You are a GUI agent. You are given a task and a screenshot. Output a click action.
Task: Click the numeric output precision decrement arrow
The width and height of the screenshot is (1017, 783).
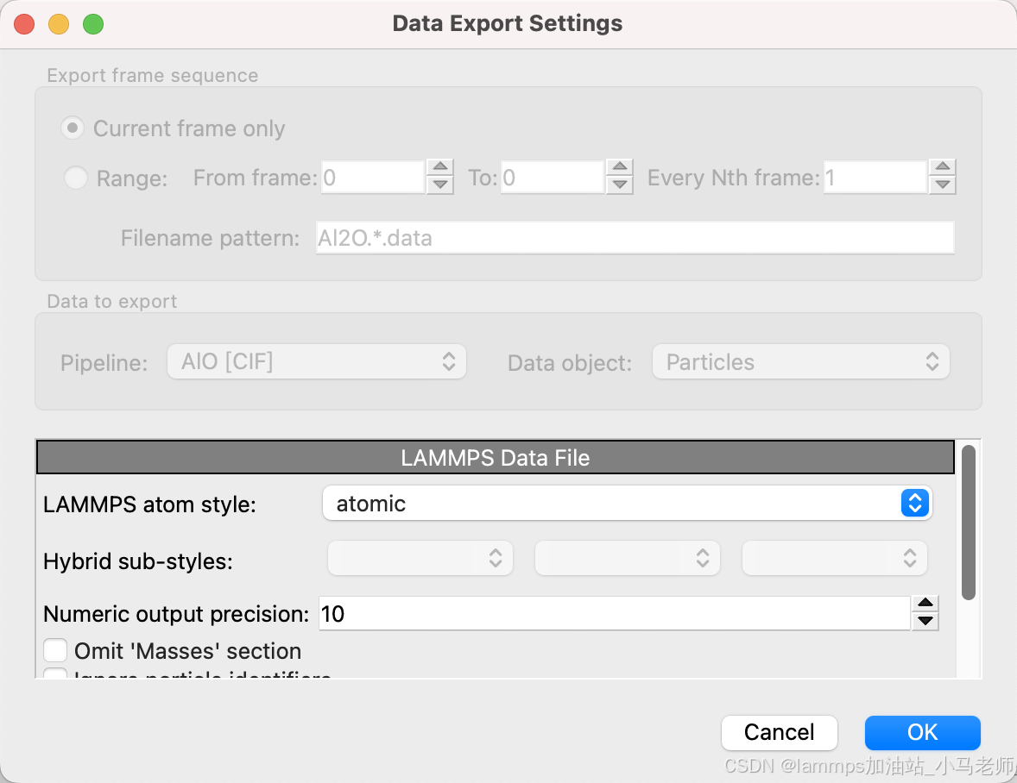coord(925,621)
